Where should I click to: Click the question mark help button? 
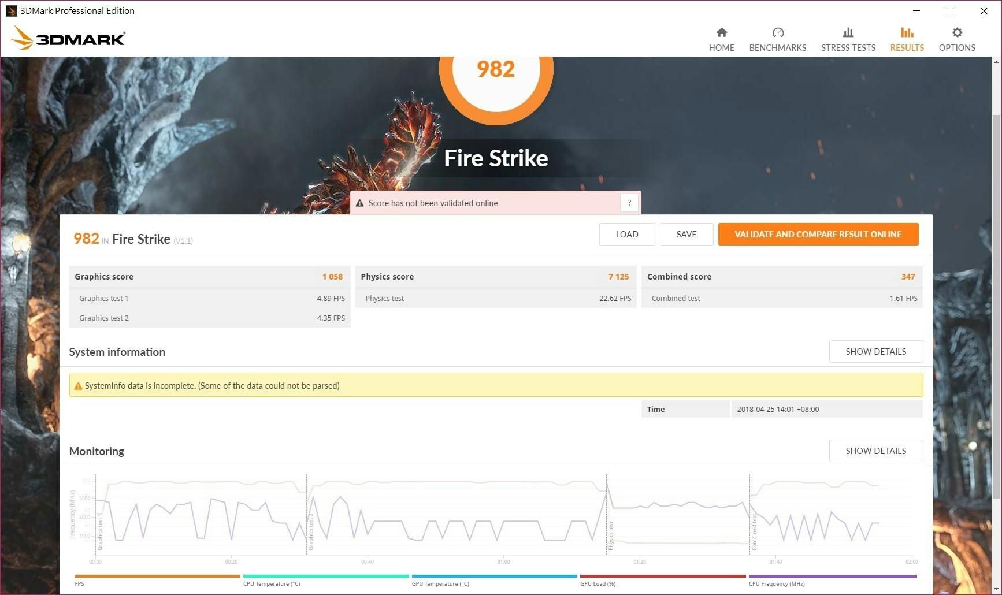[x=629, y=203]
